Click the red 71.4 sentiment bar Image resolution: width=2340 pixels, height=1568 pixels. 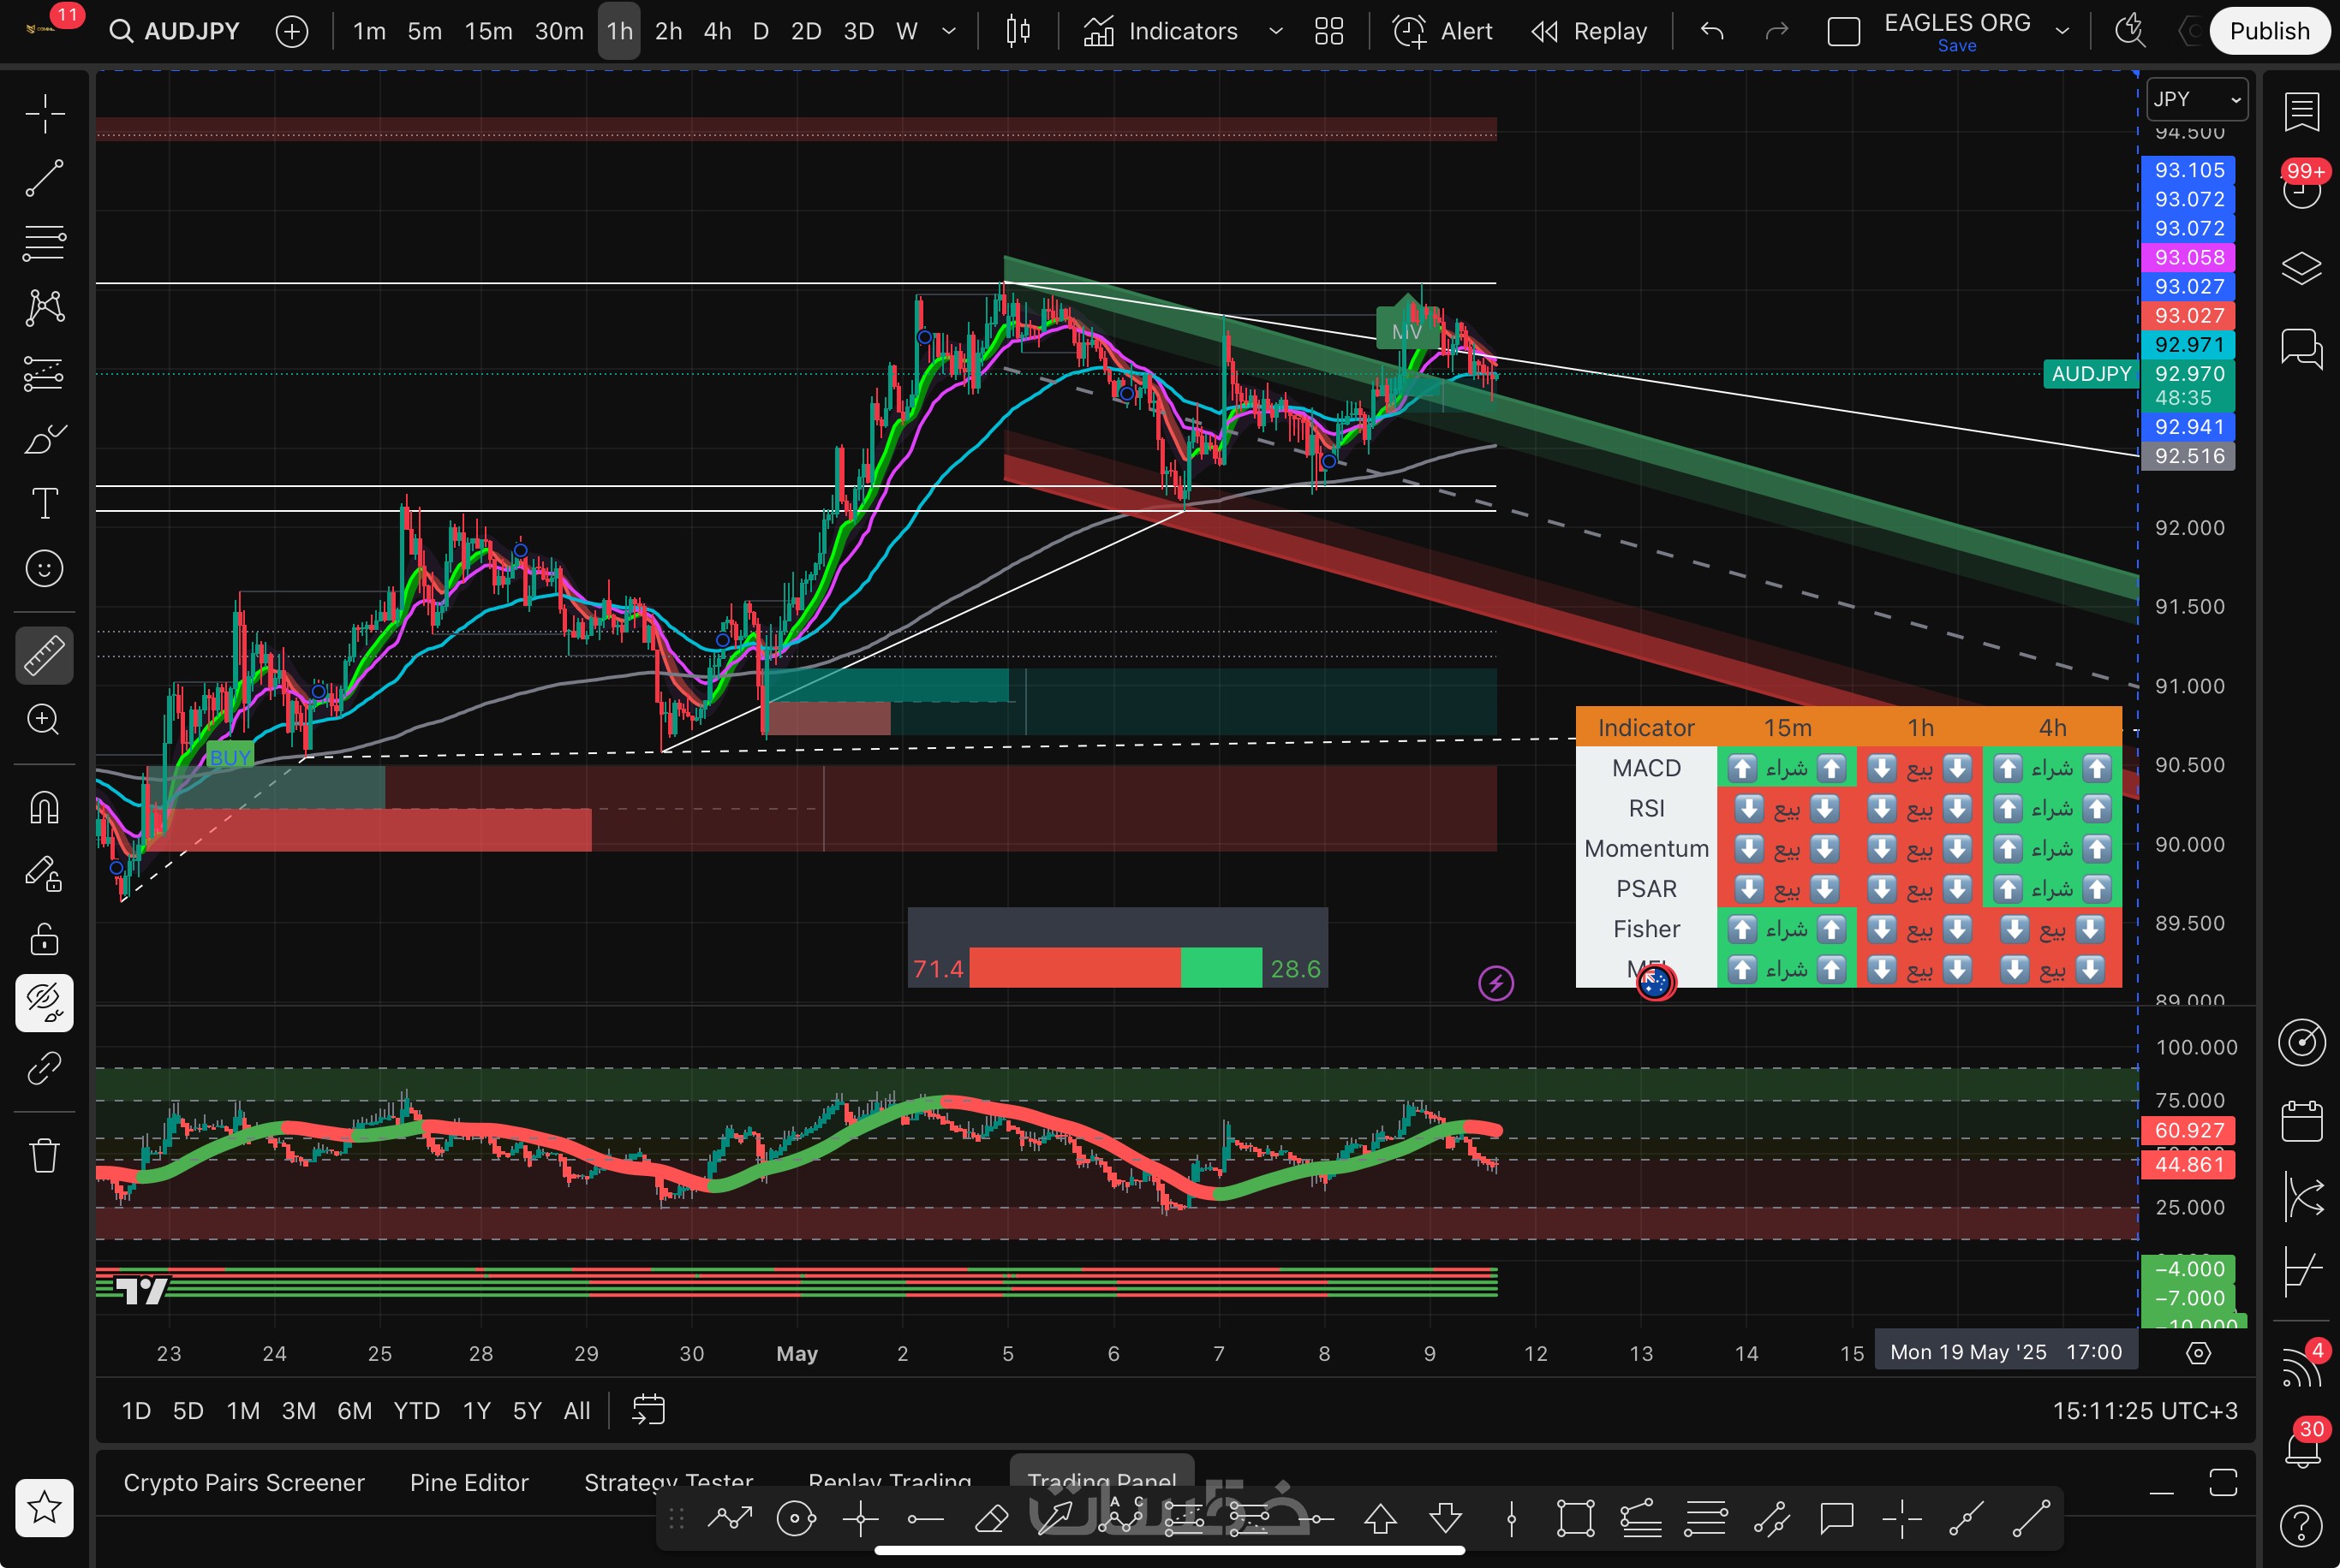click(1074, 967)
